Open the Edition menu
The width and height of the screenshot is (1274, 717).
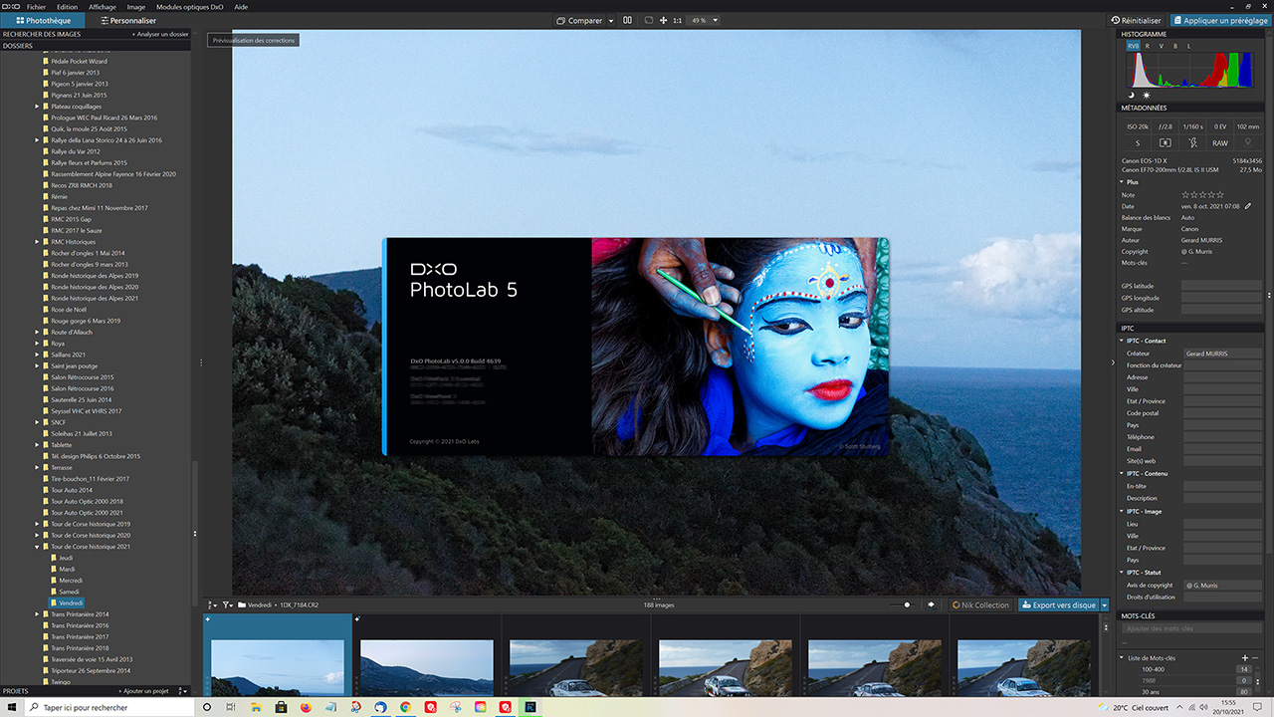pos(68,6)
